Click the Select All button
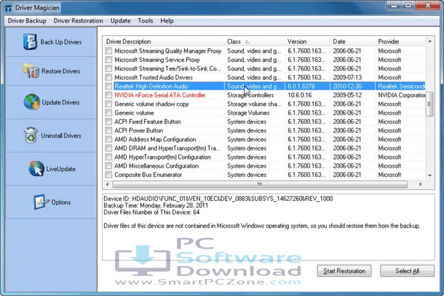 407,271
